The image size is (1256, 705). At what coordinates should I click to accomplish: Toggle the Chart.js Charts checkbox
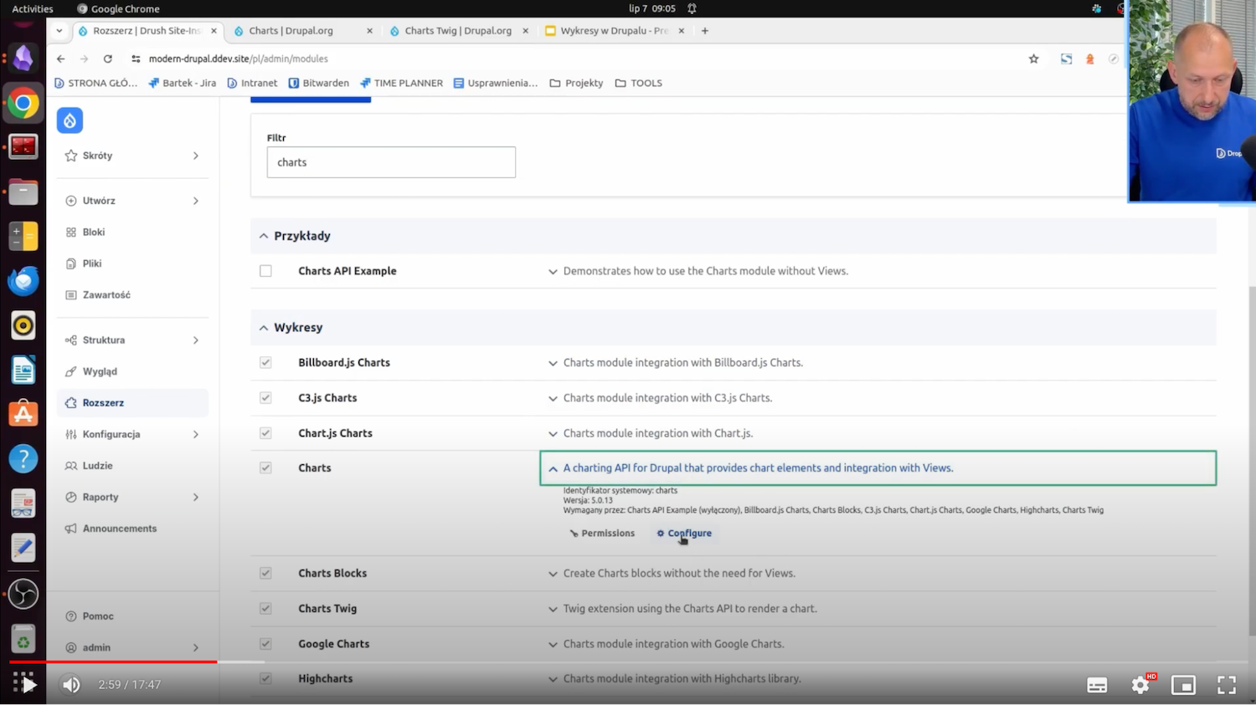pyautogui.click(x=265, y=433)
